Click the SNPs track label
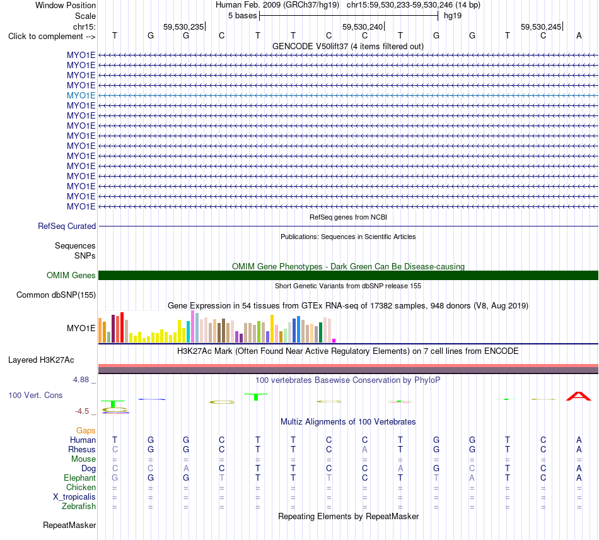 point(85,255)
